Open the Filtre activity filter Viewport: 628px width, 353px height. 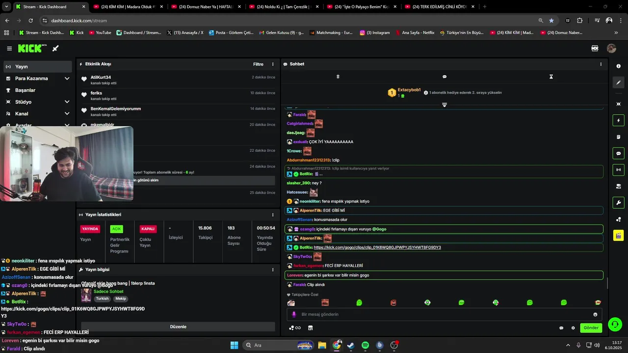tap(258, 64)
